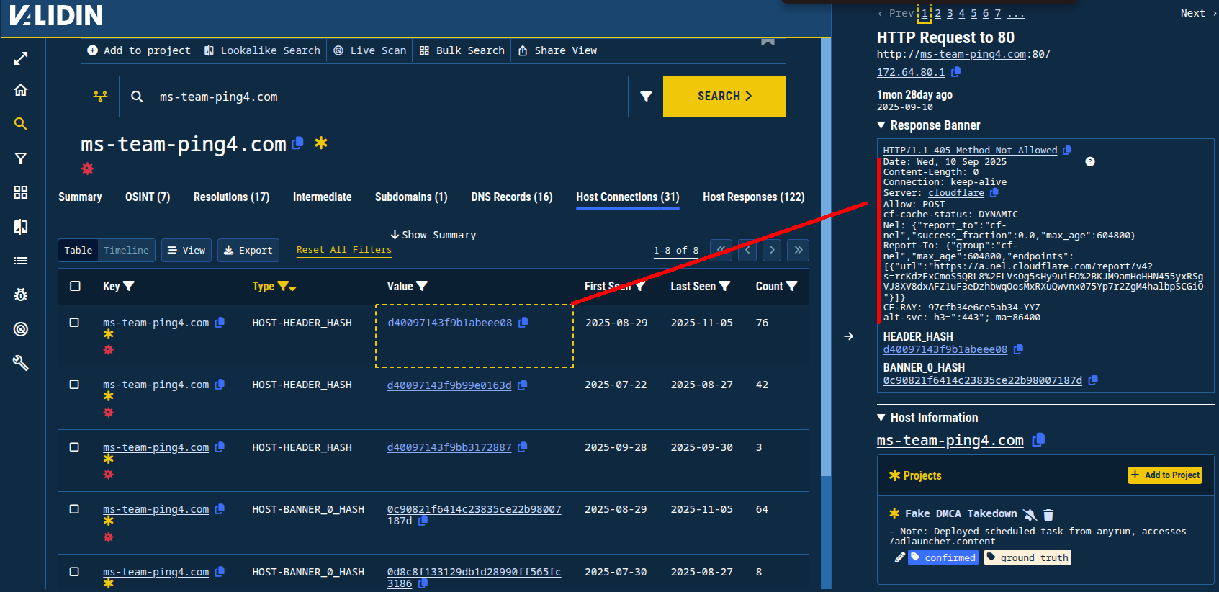The image size is (1219, 592).
Task: Open the Value column filter
Action: (x=422, y=287)
